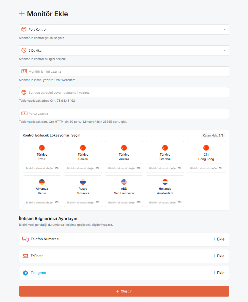Click the Telegram paper-plane icon
The height and width of the screenshot is (302, 248).
point(25,273)
